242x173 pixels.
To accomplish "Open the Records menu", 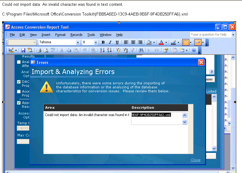I will tap(77, 35).
